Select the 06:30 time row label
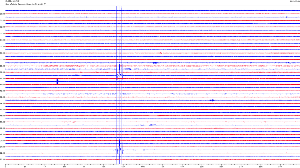Viewport: 300px width, 168px height. coord(2,53)
